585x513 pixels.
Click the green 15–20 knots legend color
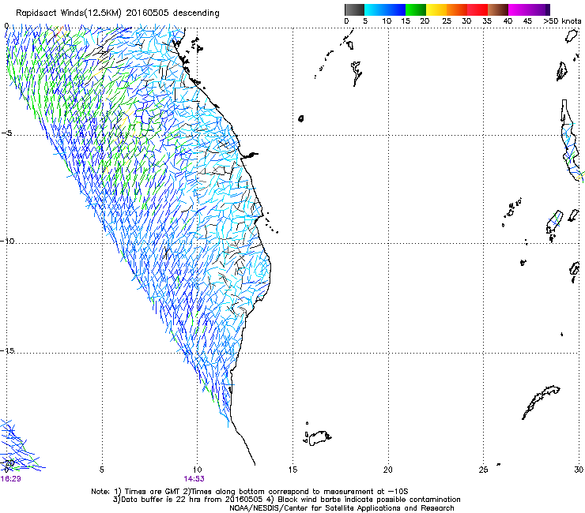click(416, 9)
